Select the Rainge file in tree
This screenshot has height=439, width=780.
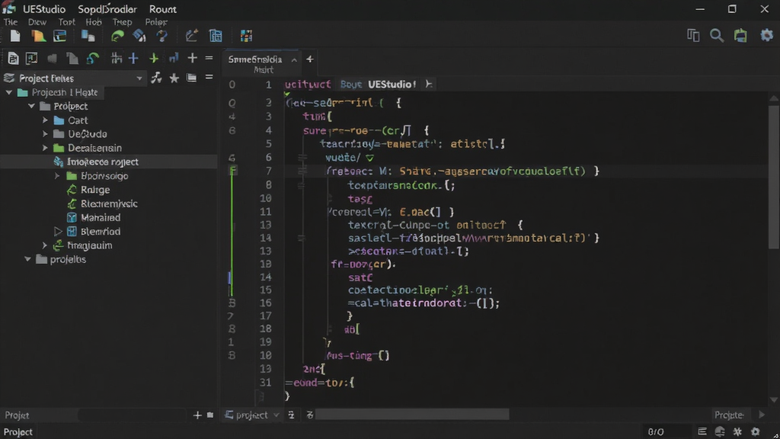coord(95,190)
